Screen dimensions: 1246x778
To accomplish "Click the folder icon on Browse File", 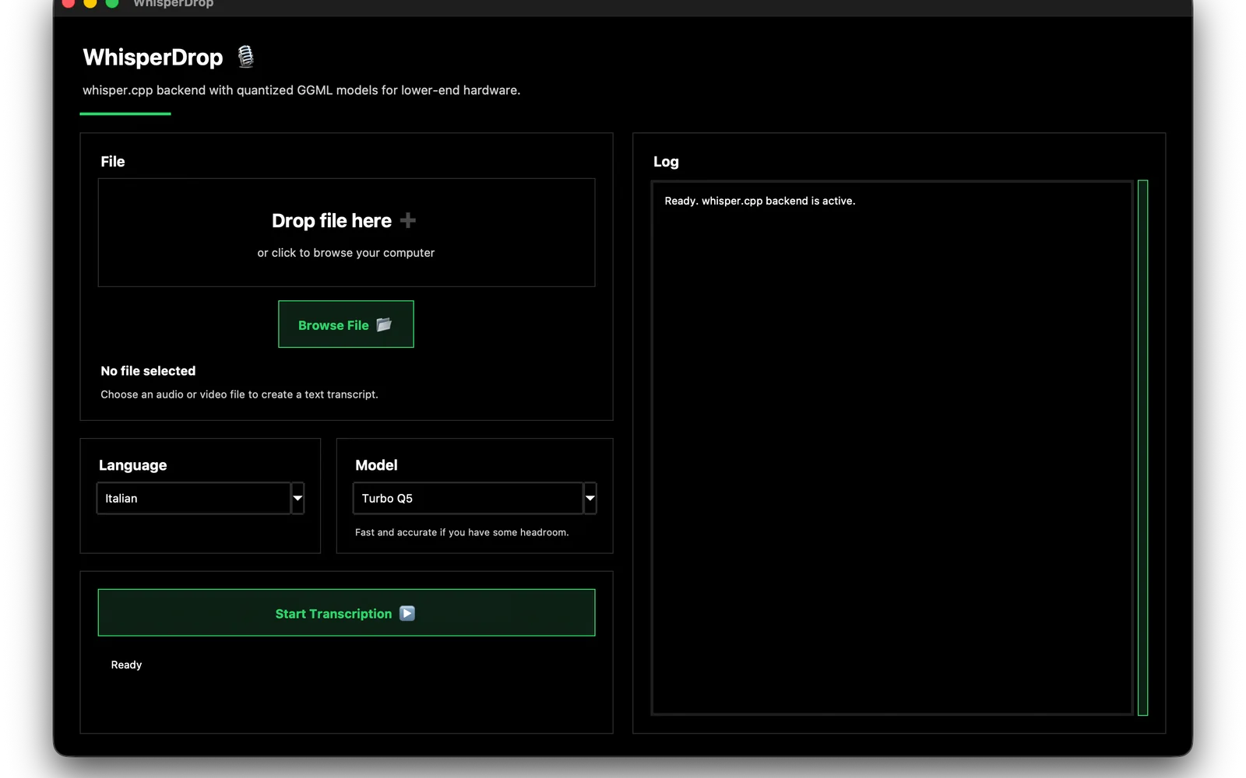I will tap(384, 324).
